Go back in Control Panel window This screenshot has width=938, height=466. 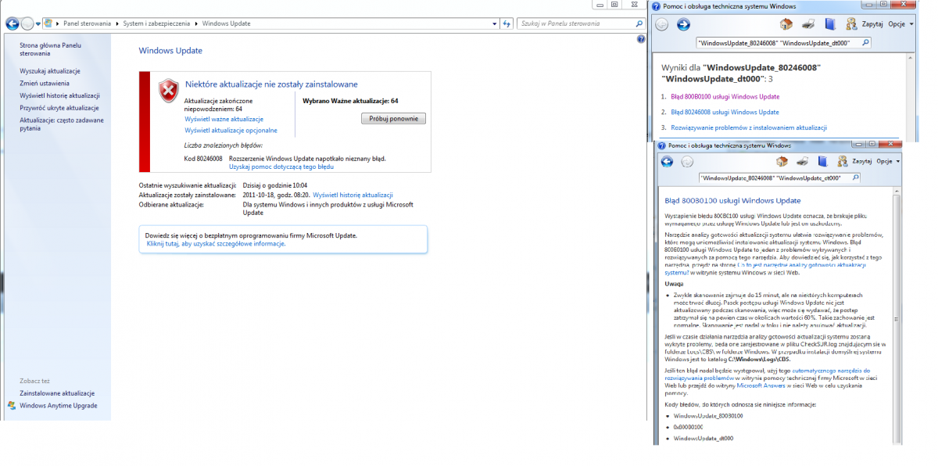[13, 23]
